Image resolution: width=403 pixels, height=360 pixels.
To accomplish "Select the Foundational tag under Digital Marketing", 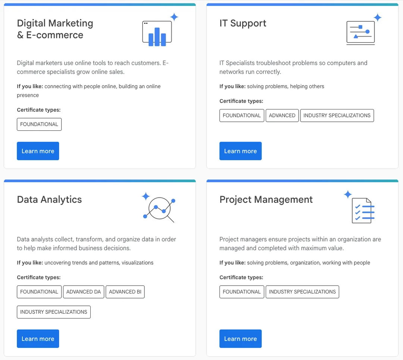I will pos(39,124).
